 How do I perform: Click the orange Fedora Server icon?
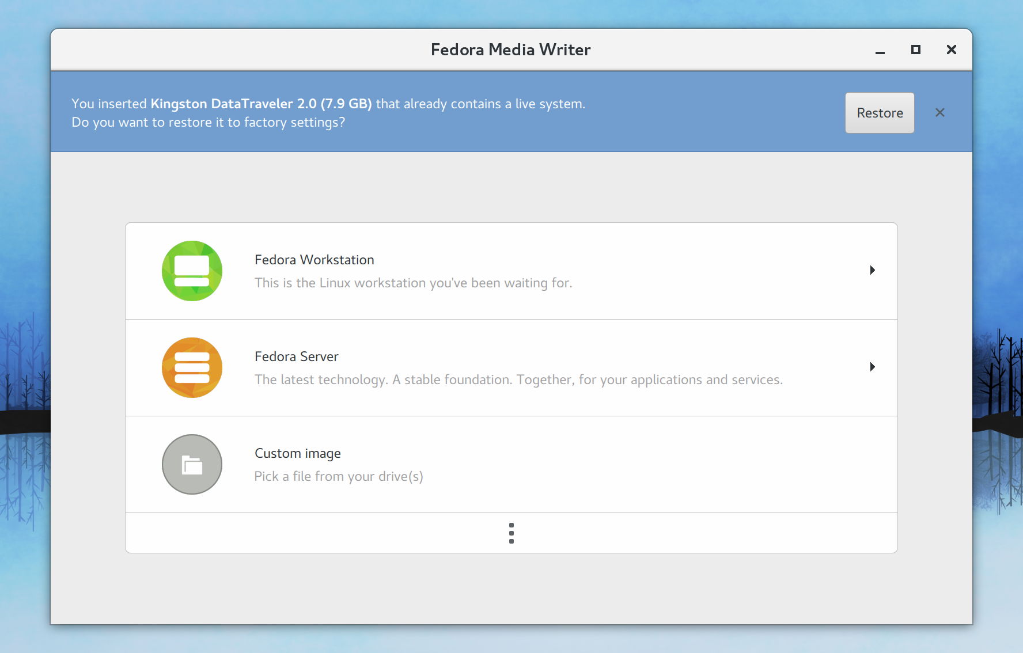point(192,367)
